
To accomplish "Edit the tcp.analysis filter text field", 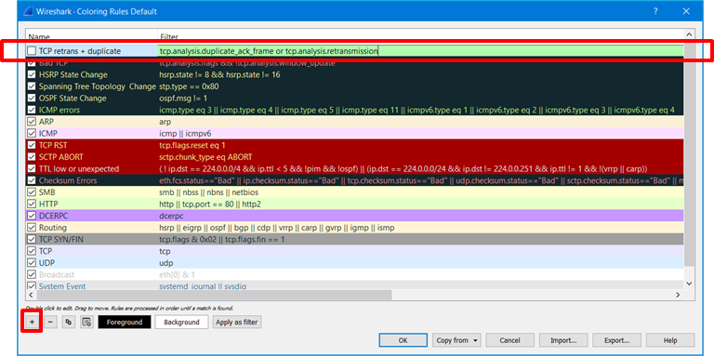I will click(x=420, y=51).
